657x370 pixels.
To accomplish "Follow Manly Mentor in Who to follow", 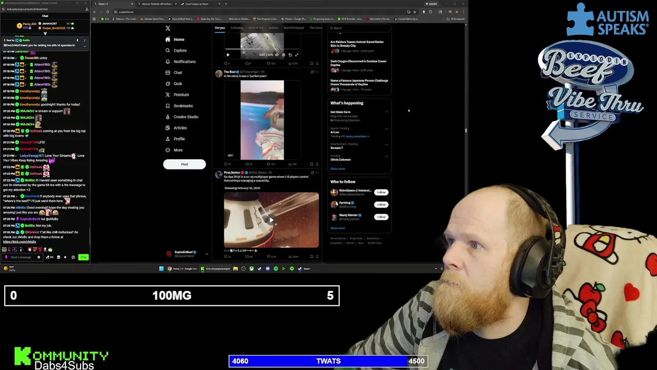I will (x=381, y=217).
